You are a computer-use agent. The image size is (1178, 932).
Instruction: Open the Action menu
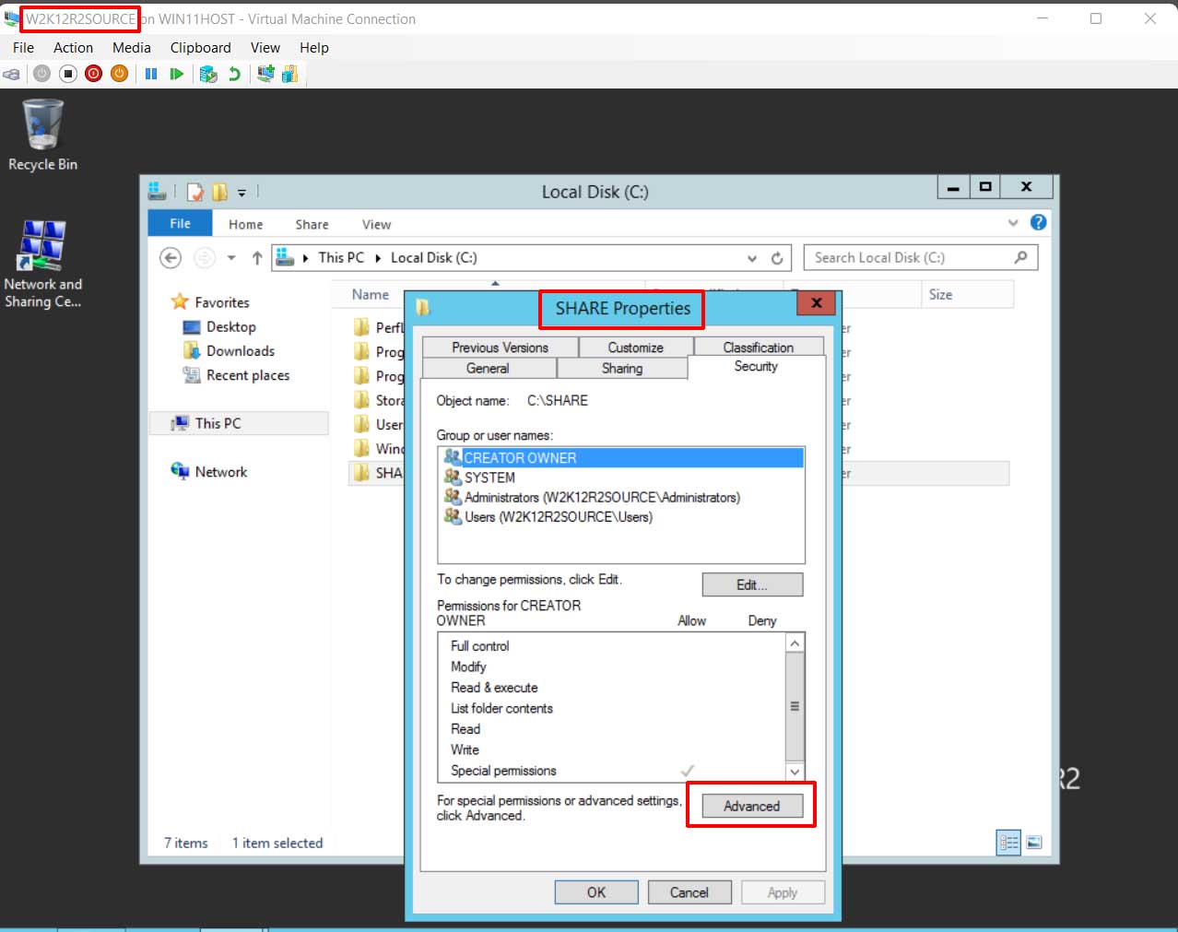tap(73, 47)
